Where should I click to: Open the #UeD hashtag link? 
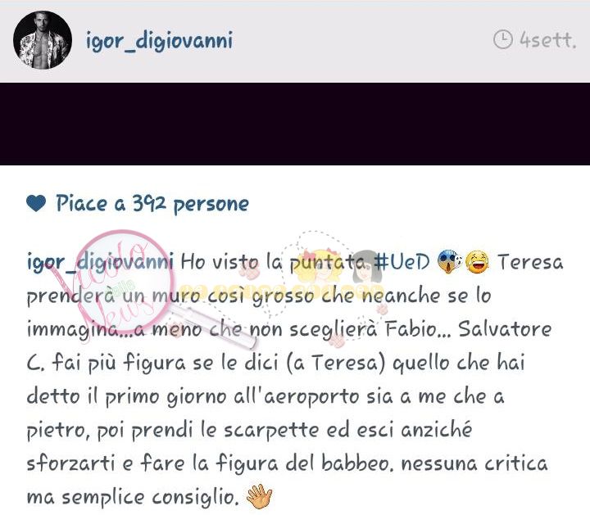pyautogui.click(x=401, y=261)
